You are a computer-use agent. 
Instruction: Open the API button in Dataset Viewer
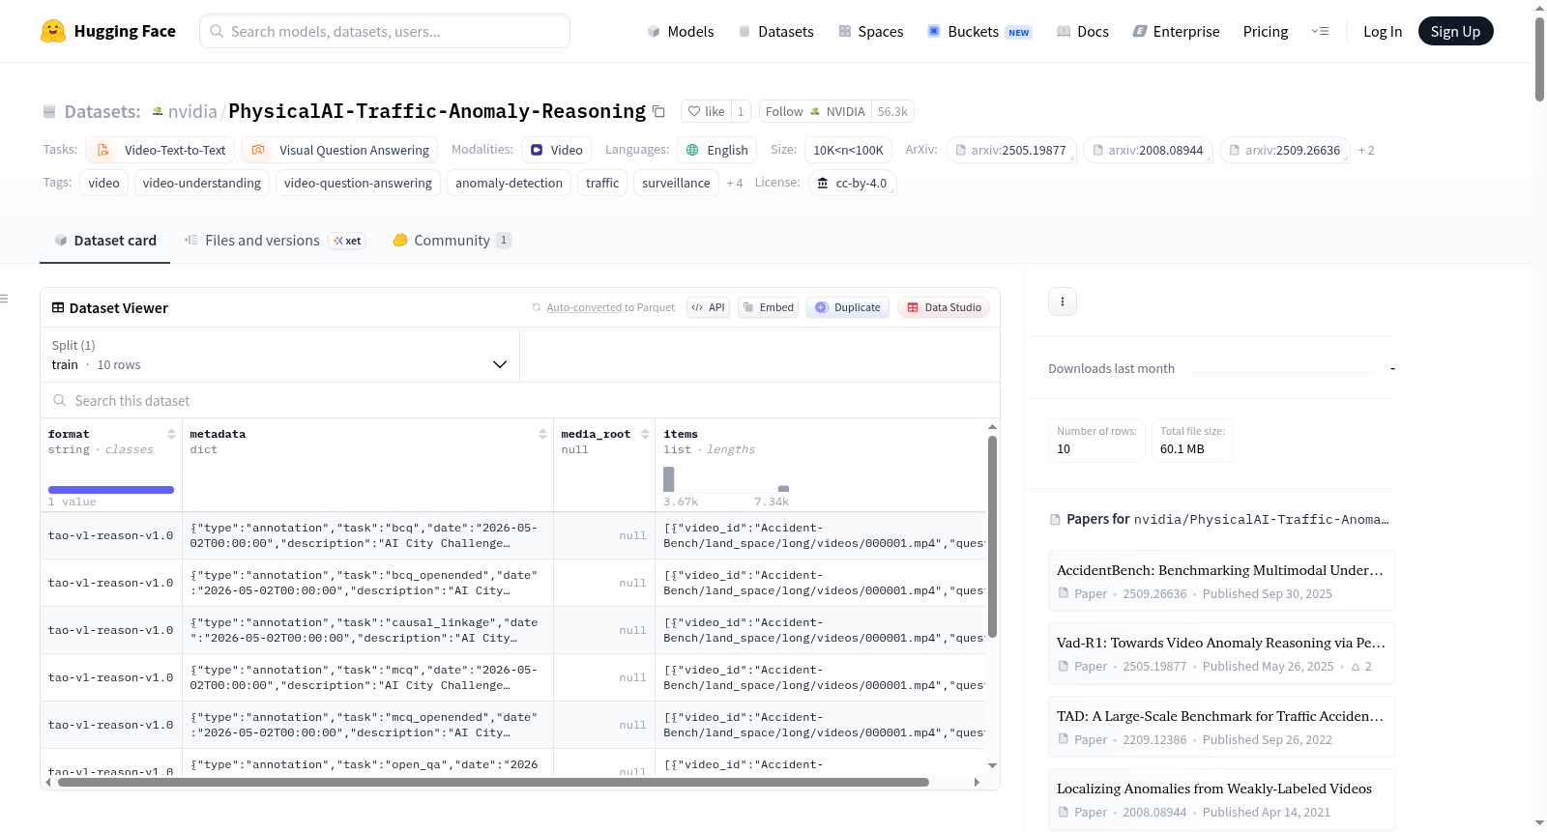point(708,307)
